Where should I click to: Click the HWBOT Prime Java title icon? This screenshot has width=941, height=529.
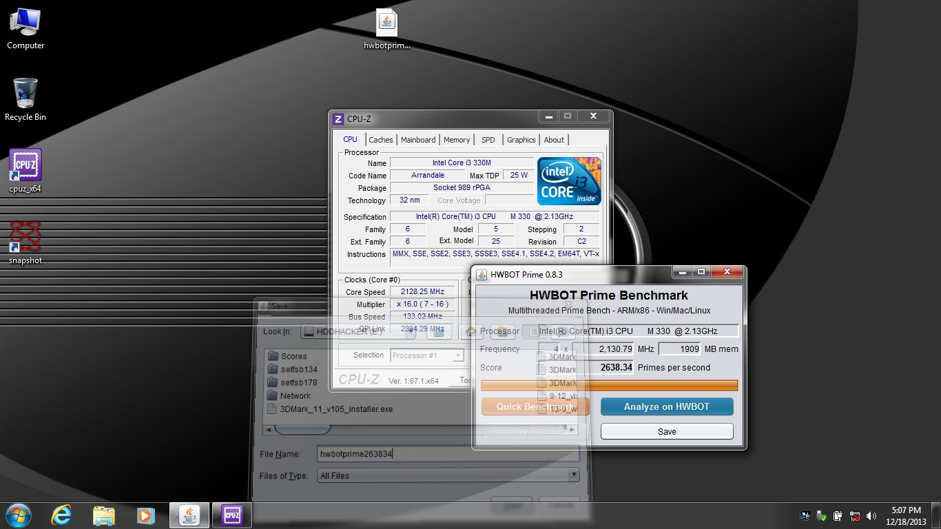[482, 274]
